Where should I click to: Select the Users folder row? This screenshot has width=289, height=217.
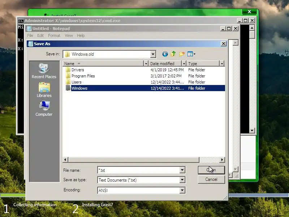pos(144,82)
